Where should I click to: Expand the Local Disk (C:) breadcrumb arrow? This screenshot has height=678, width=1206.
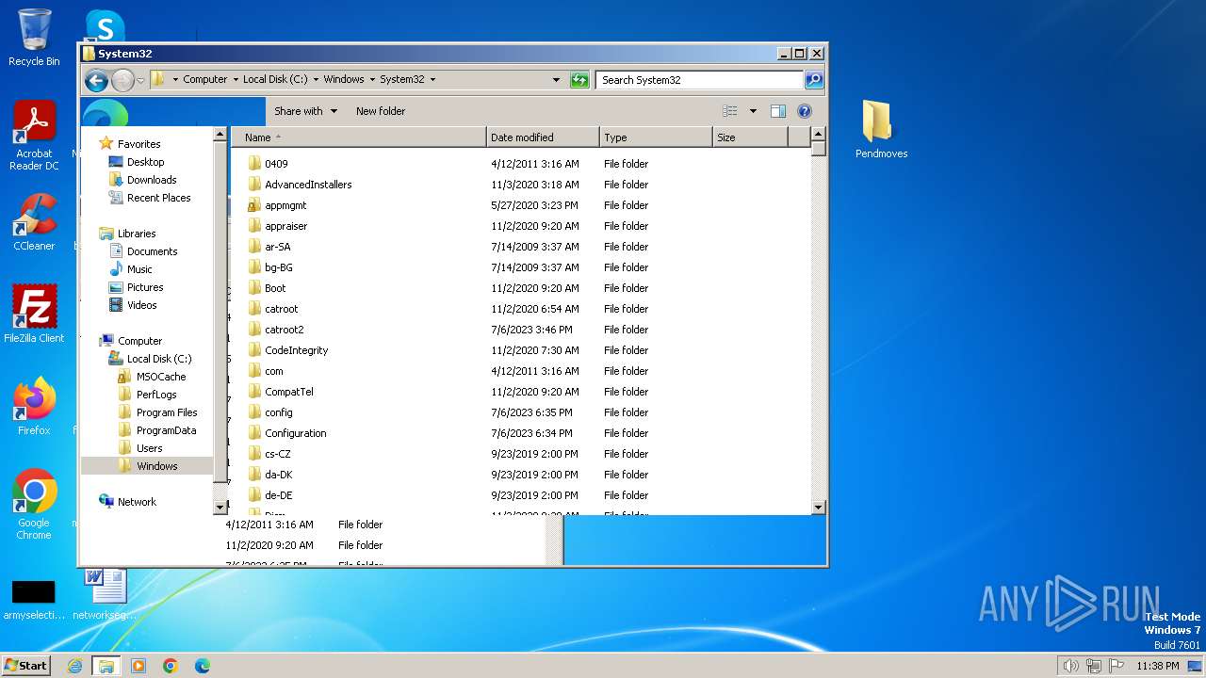(316, 80)
